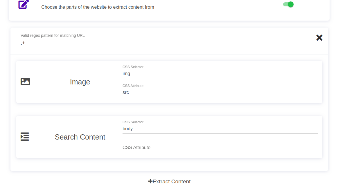Viewport: 338px width, 188px height.
Task: Click the Search Content indent icon
Action: tap(24, 137)
